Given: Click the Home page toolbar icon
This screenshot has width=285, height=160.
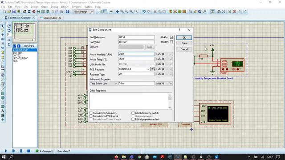Looking at the screenshot, I should tap(24, 12).
